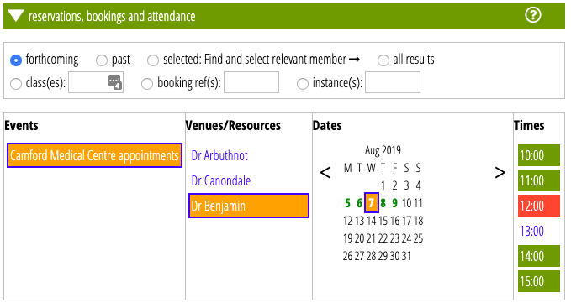Choose Dr Arbuthnot resource link
The width and height of the screenshot is (571, 308).
pos(219,155)
